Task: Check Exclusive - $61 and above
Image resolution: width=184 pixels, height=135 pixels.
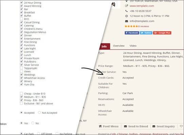Action: (21, 103)
